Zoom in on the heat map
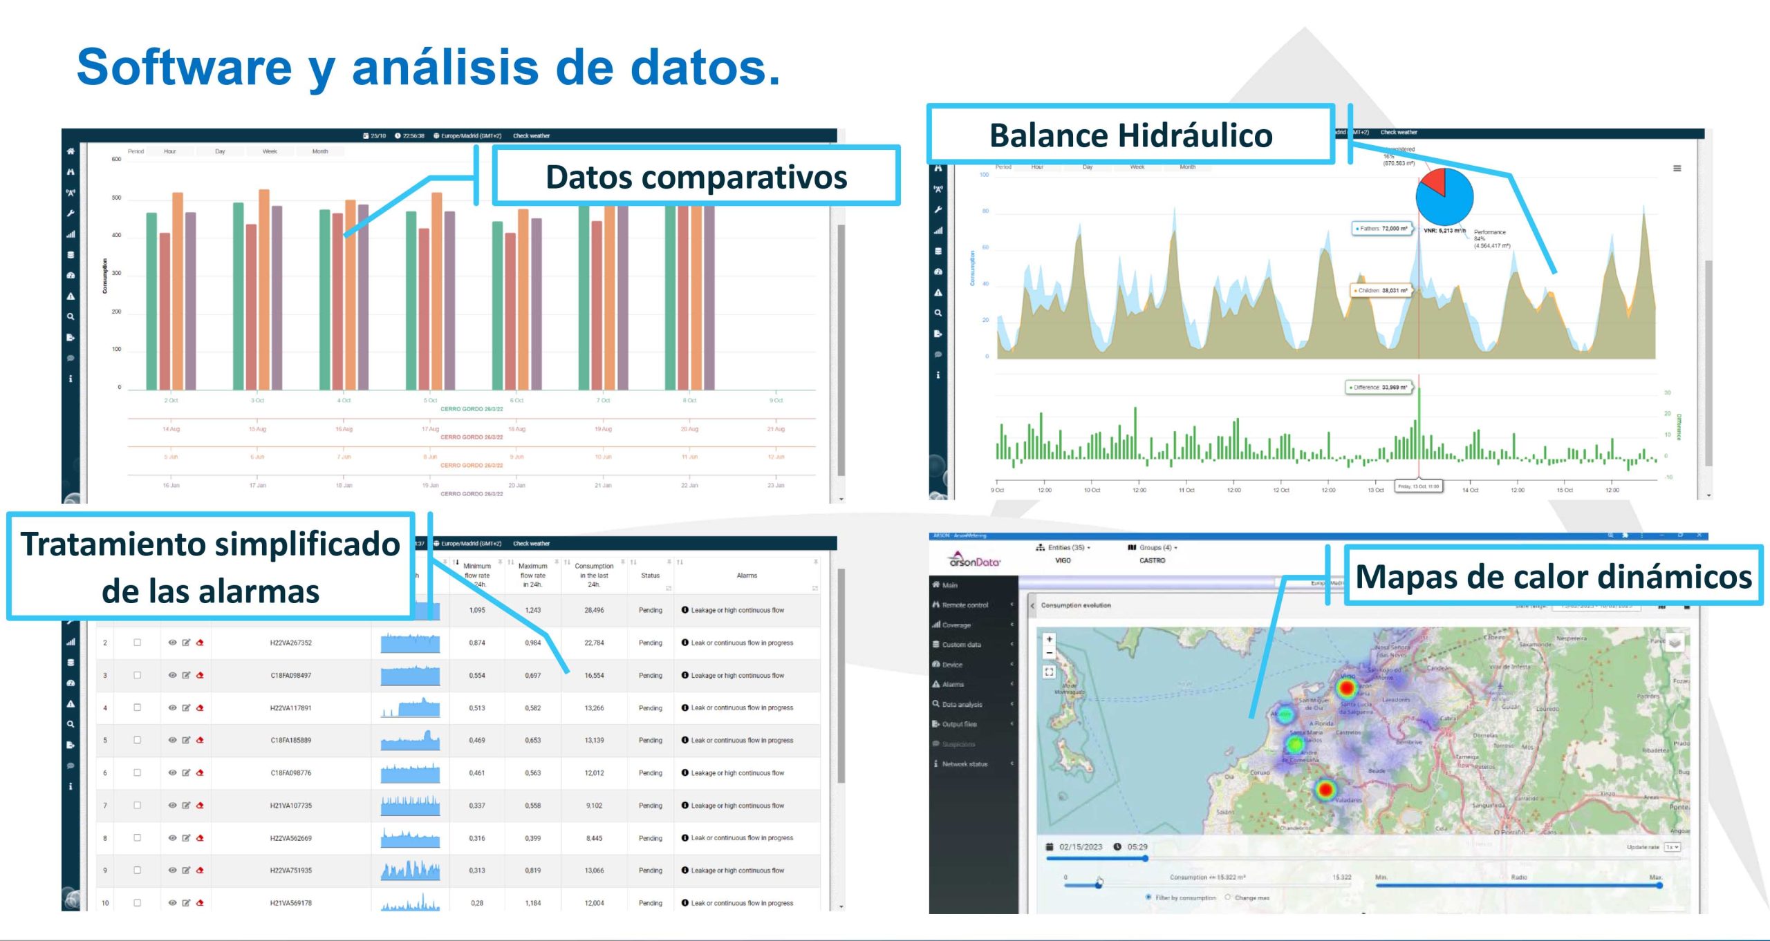This screenshot has height=941, width=1770. pos(1049,639)
